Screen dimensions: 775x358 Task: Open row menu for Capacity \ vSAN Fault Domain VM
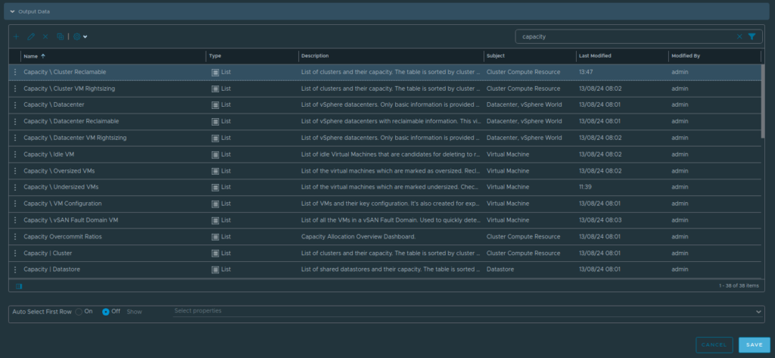(15, 220)
